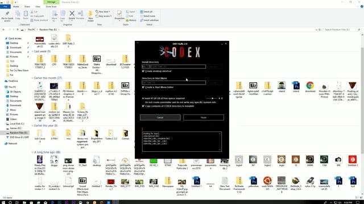Switch to the Home ribbon tab
Viewport: 364px width, 204px height.
pyautogui.click(x=16, y=6)
